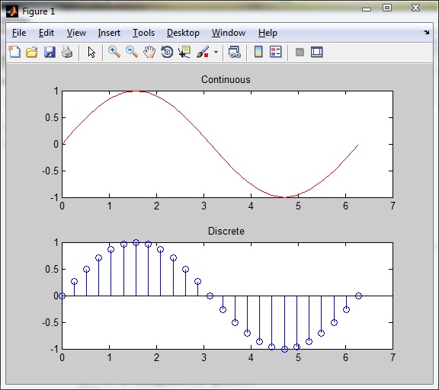This screenshot has height=390, width=439.
Task: Close the Figure 1 window
Action: pos(416,8)
